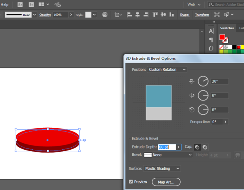The image size is (244, 190).
Task: Switch to the Swatches tab
Action: (x=227, y=28)
